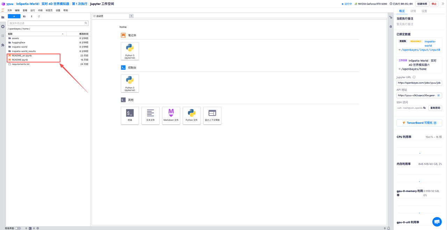The image size is (447, 230).
Task: Open the extension manager puzzle icon
Action: tap(3, 45)
